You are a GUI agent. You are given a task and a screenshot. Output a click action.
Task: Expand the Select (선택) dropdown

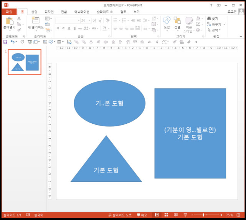pyautogui.click(x=224, y=30)
